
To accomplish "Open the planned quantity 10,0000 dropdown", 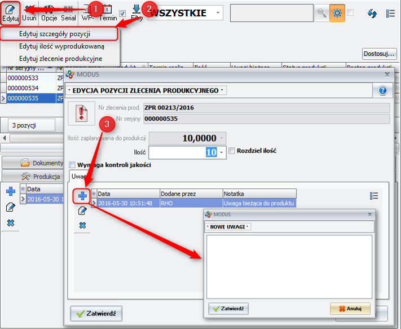I will pos(221,138).
